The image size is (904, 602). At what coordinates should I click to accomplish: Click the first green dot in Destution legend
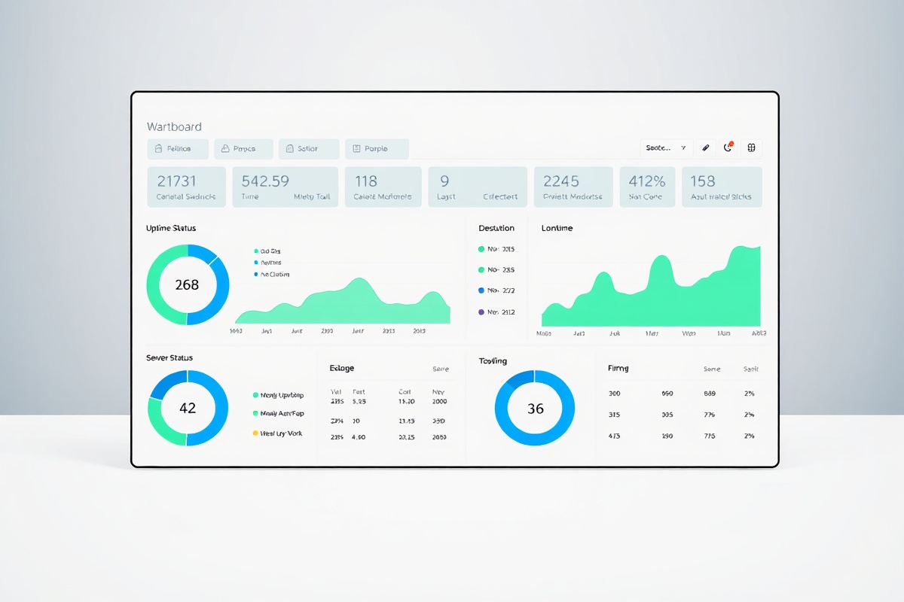click(481, 249)
